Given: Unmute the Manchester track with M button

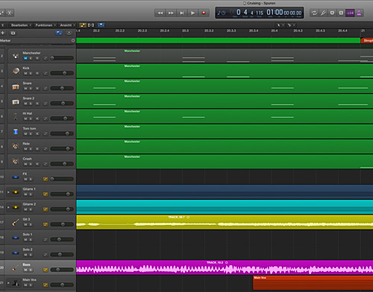Looking at the screenshot, I should click(25, 58).
